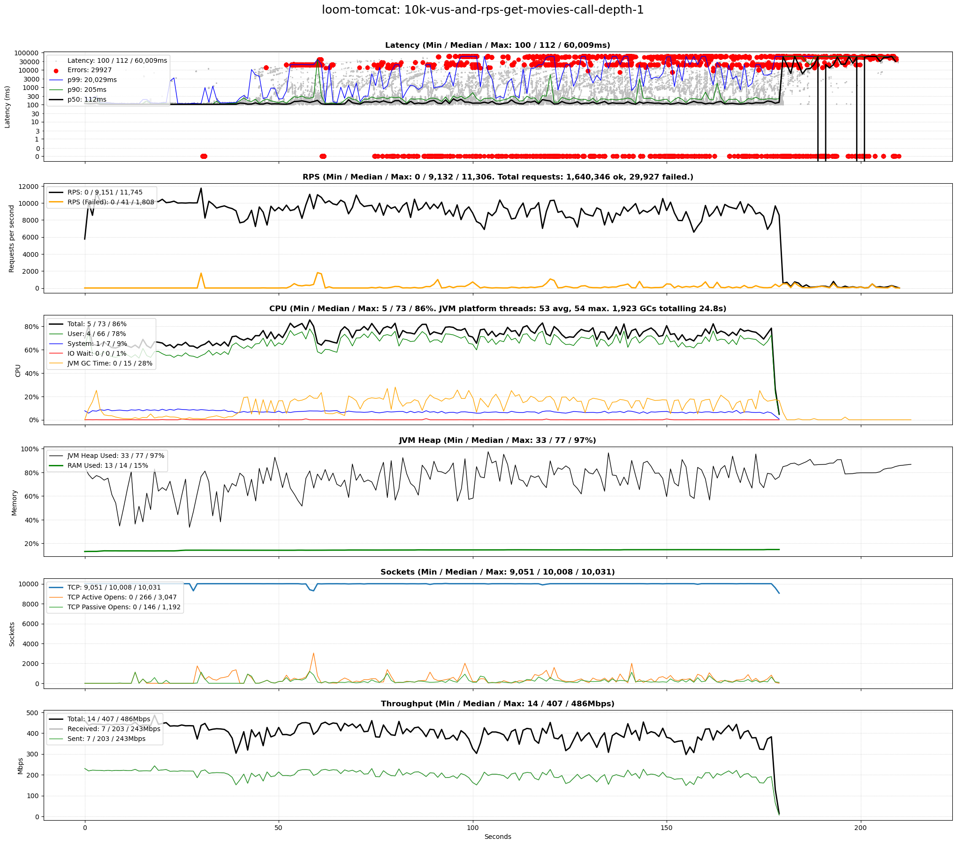Click the 100 tick on bottom axis
957x845 pixels.
tap(473, 828)
